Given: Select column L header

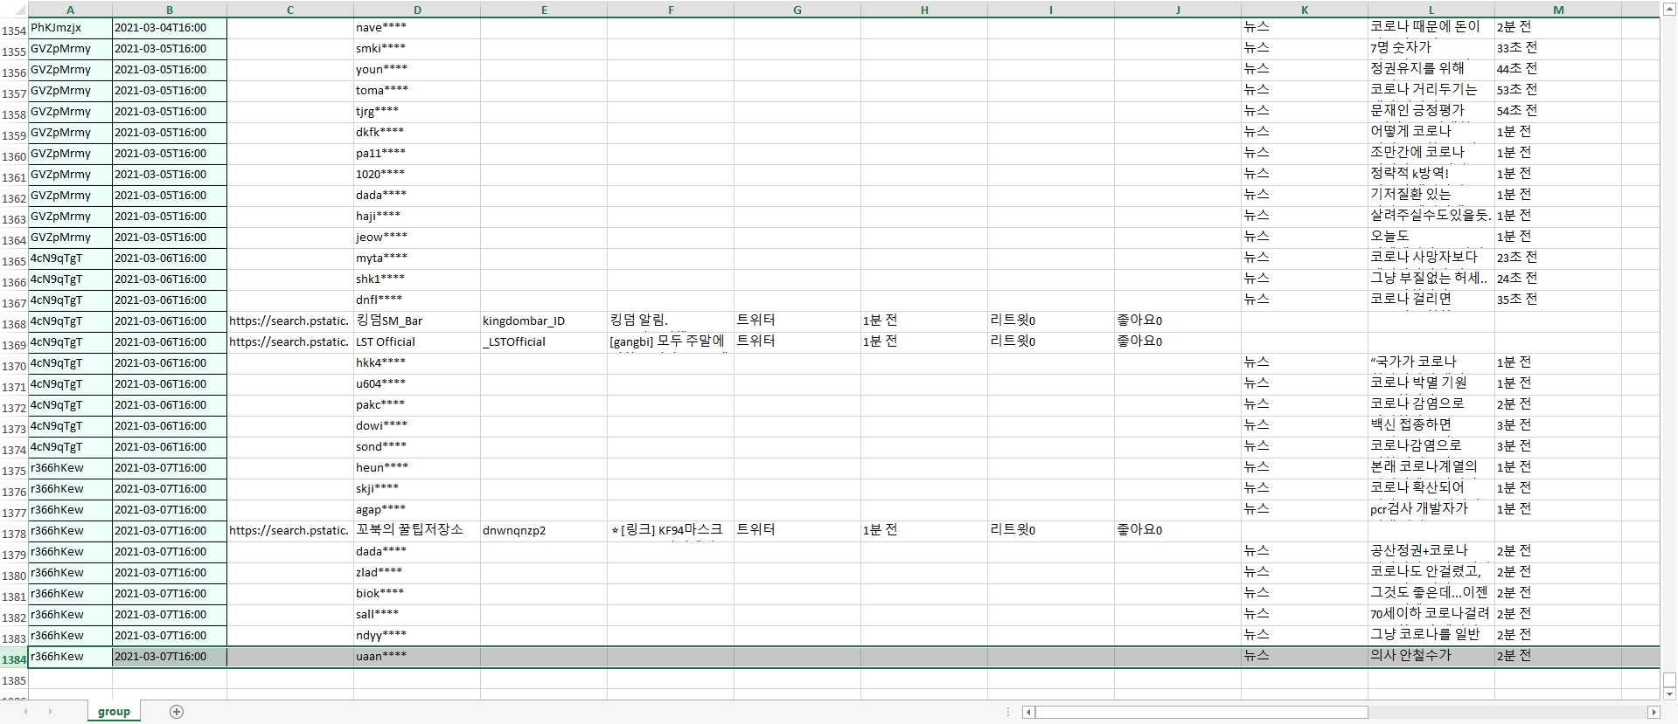Looking at the screenshot, I should tap(1431, 10).
